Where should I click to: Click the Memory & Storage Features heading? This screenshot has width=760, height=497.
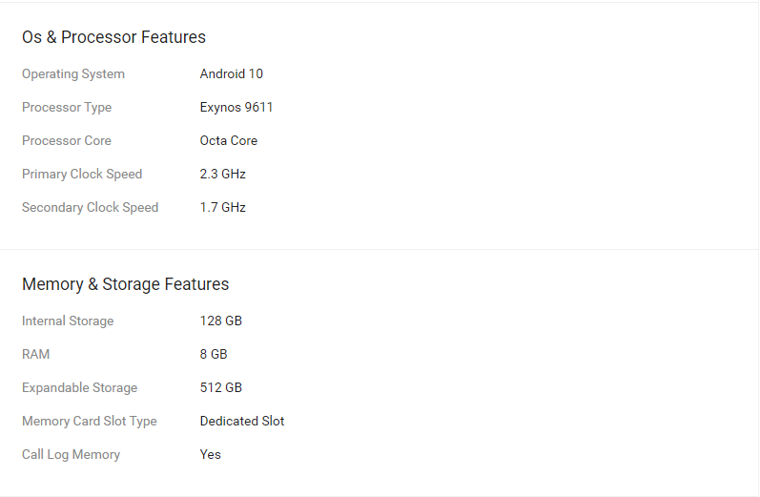(x=125, y=284)
